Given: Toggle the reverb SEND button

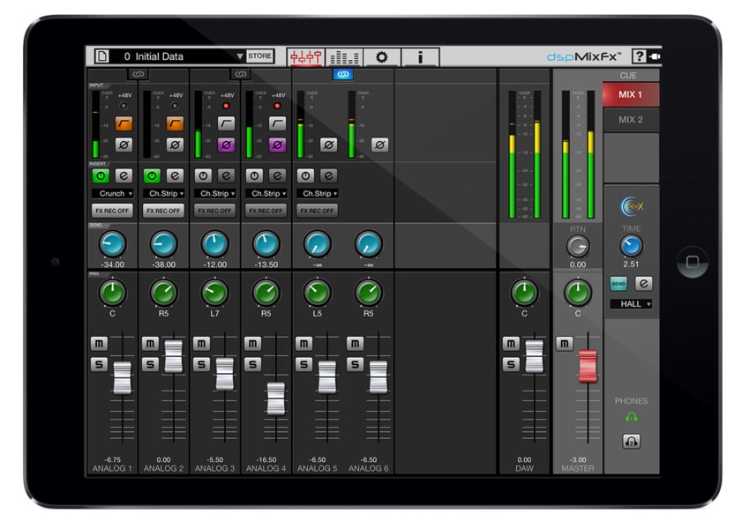Looking at the screenshot, I should point(618,284).
